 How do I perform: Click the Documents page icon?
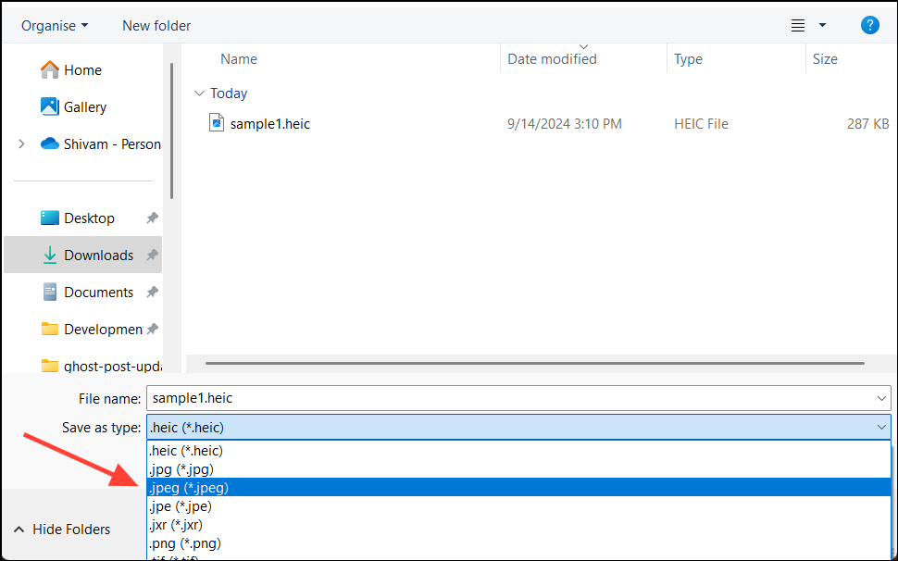click(x=50, y=292)
